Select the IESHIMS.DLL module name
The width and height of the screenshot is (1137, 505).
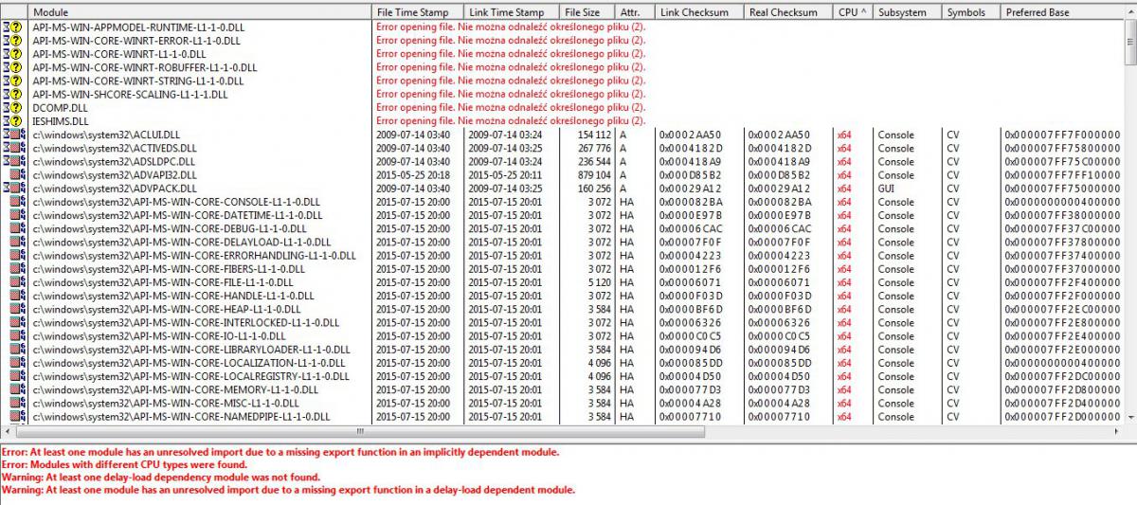[x=61, y=121]
